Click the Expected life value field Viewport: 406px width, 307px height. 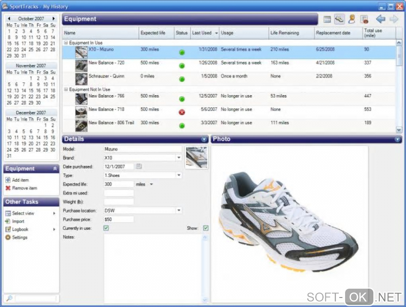[119, 184]
